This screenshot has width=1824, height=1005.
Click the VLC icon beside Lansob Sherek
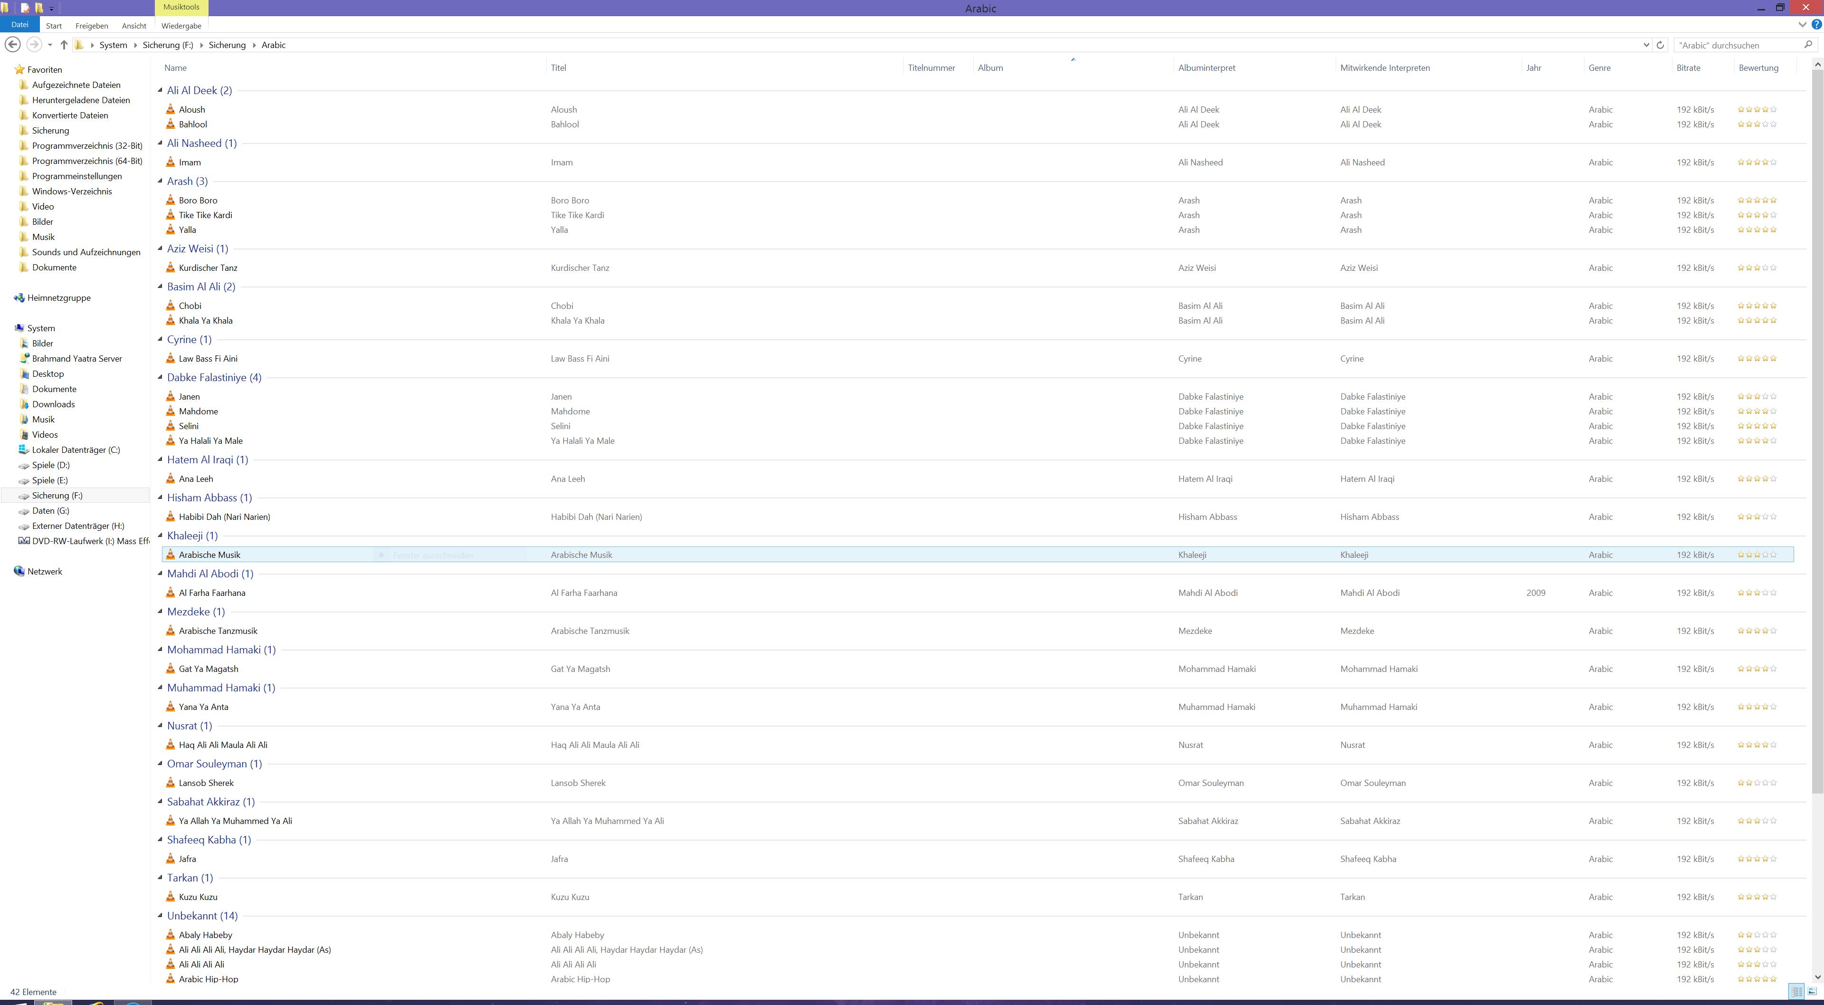[171, 783]
